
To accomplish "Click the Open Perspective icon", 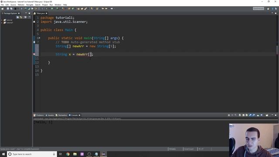I will [268, 9].
